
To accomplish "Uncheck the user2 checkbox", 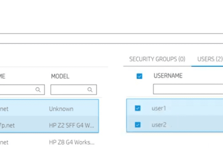I will [138, 125].
